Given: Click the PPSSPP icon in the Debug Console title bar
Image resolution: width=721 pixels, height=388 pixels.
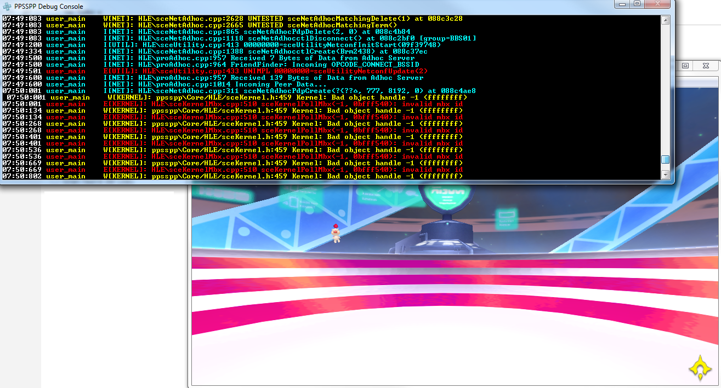Looking at the screenshot, I should click(x=7, y=6).
